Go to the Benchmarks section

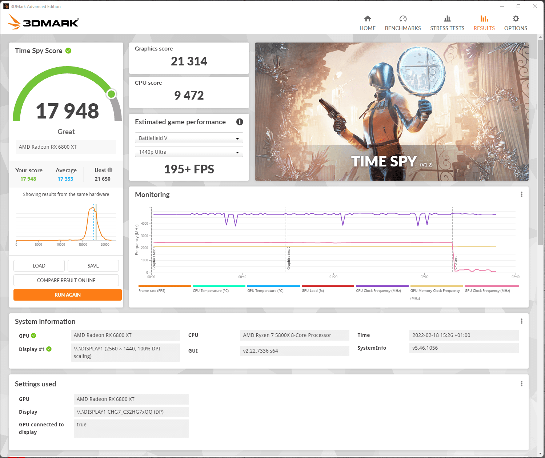click(x=403, y=23)
